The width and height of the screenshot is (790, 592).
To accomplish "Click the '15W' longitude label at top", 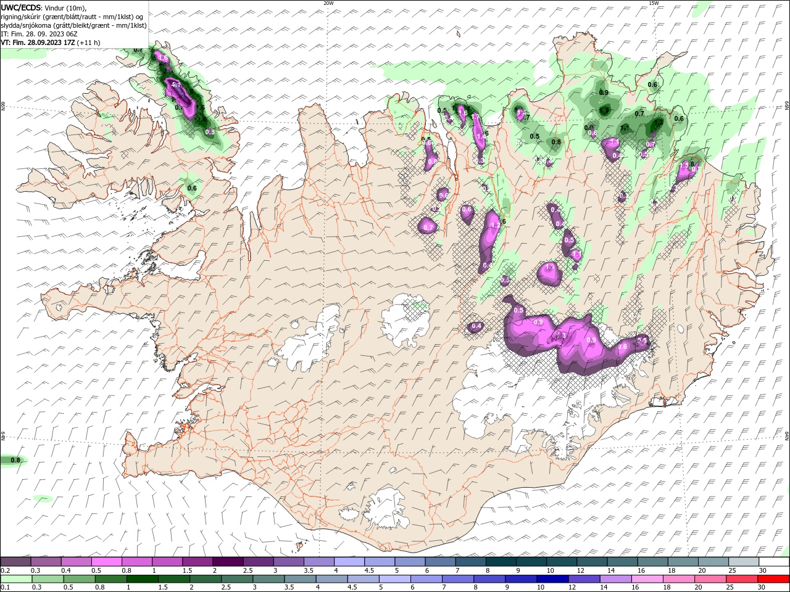I will 654,3.
